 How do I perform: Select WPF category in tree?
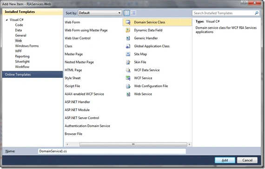[x=19, y=51]
